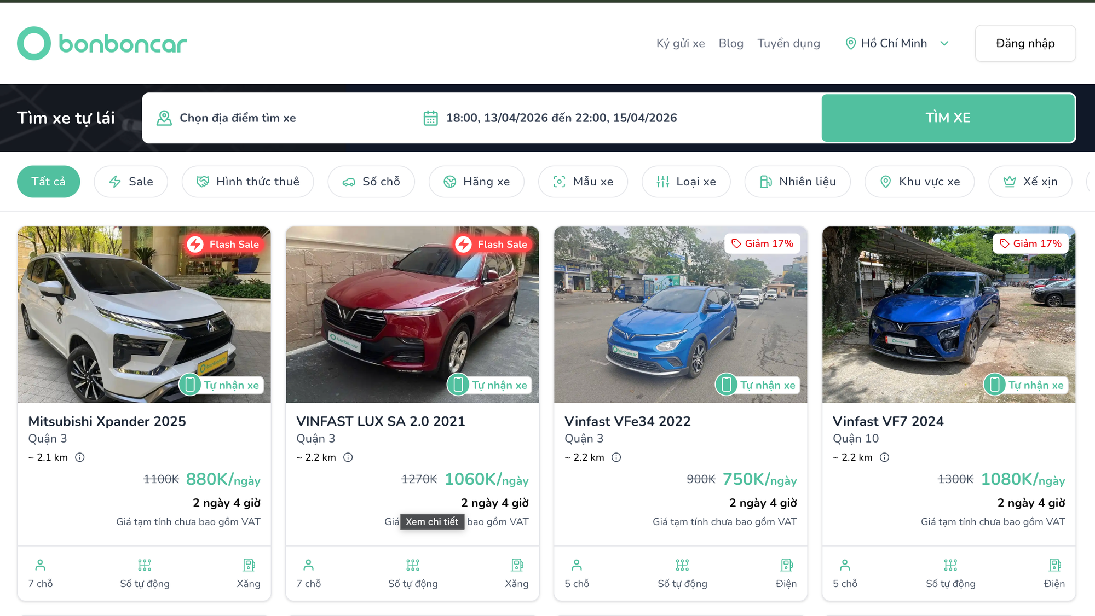
Task: Click info icon on Vinfast VFe34 card
Action: 616,457
